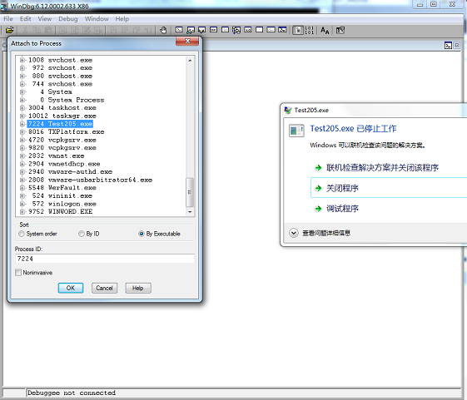
Task: Click the Cut toolbar icon
Action: 25,30
